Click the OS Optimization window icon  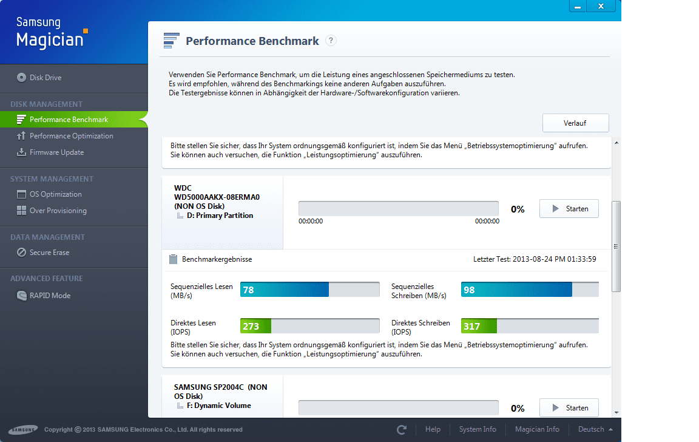pos(21,194)
